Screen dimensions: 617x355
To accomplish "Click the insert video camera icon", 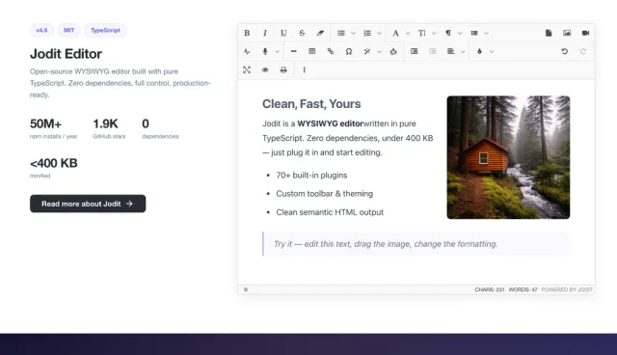I will pyautogui.click(x=585, y=33).
